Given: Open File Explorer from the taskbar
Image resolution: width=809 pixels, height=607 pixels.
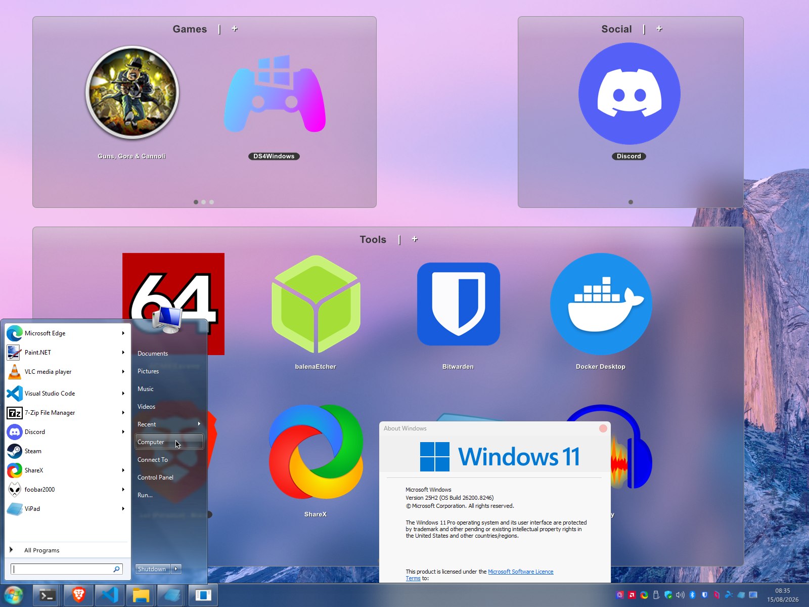Looking at the screenshot, I should click(x=141, y=595).
